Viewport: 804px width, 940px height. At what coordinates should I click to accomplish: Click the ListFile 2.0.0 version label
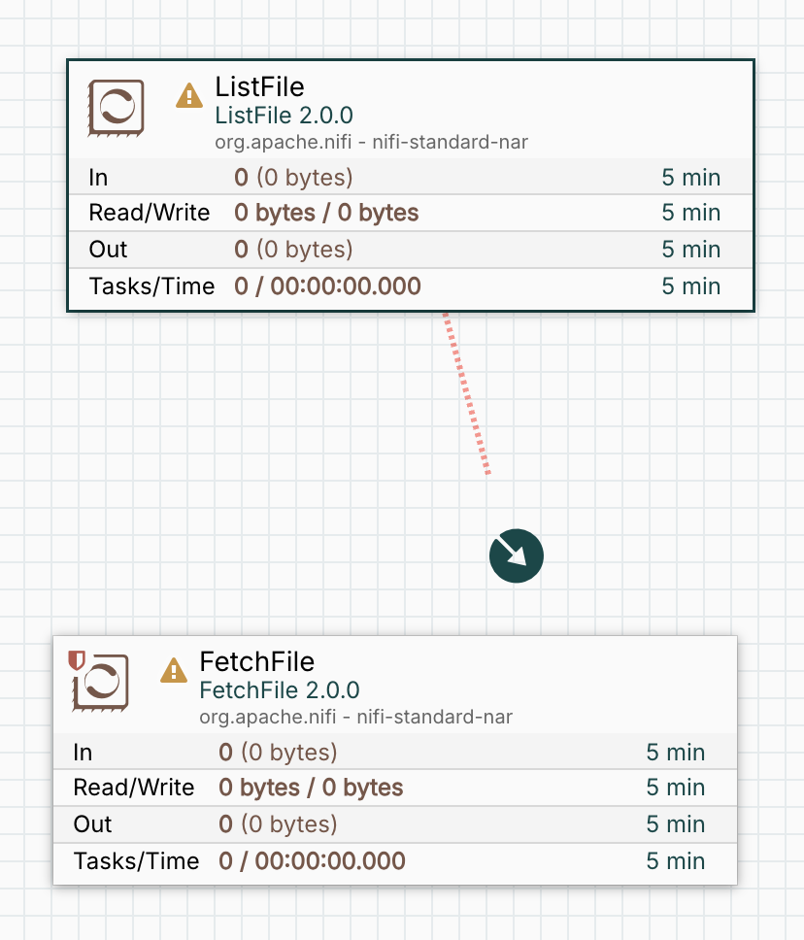pos(284,117)
